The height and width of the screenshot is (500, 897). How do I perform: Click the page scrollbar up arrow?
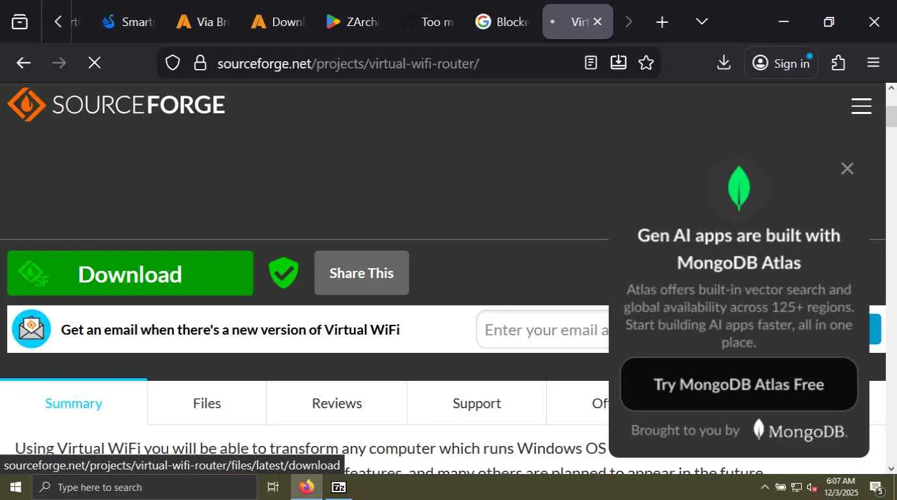(x=891, y=89)
